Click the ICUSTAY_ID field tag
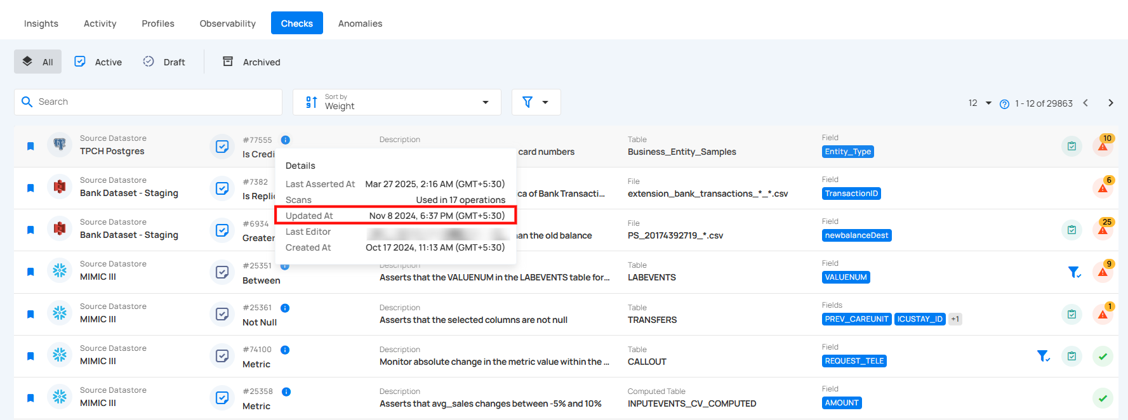Screen dimensions: 1128x420 point(920,319)
